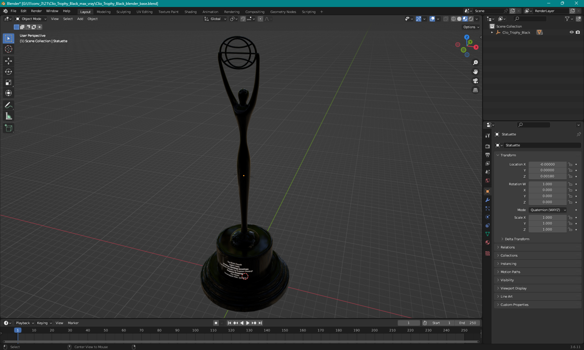This screenshot has width=584, height=350.
Task: Open the Tool properties tab
Action: coord(488,136)
